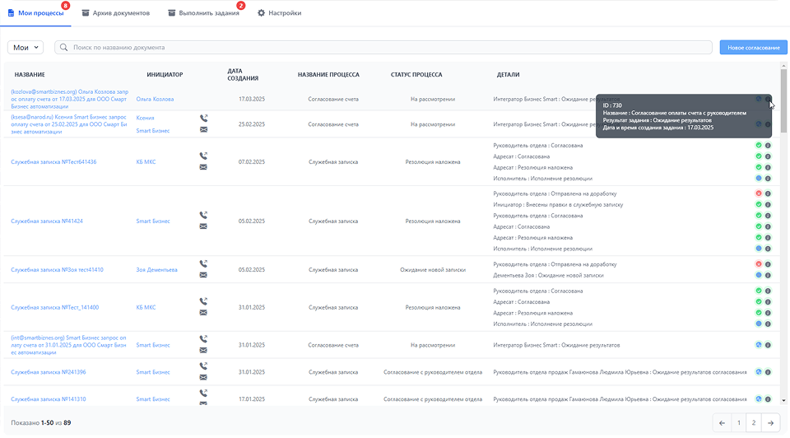
Task: Click envelope icon in Служебная записка №41424 row
Action: (203, 226)
